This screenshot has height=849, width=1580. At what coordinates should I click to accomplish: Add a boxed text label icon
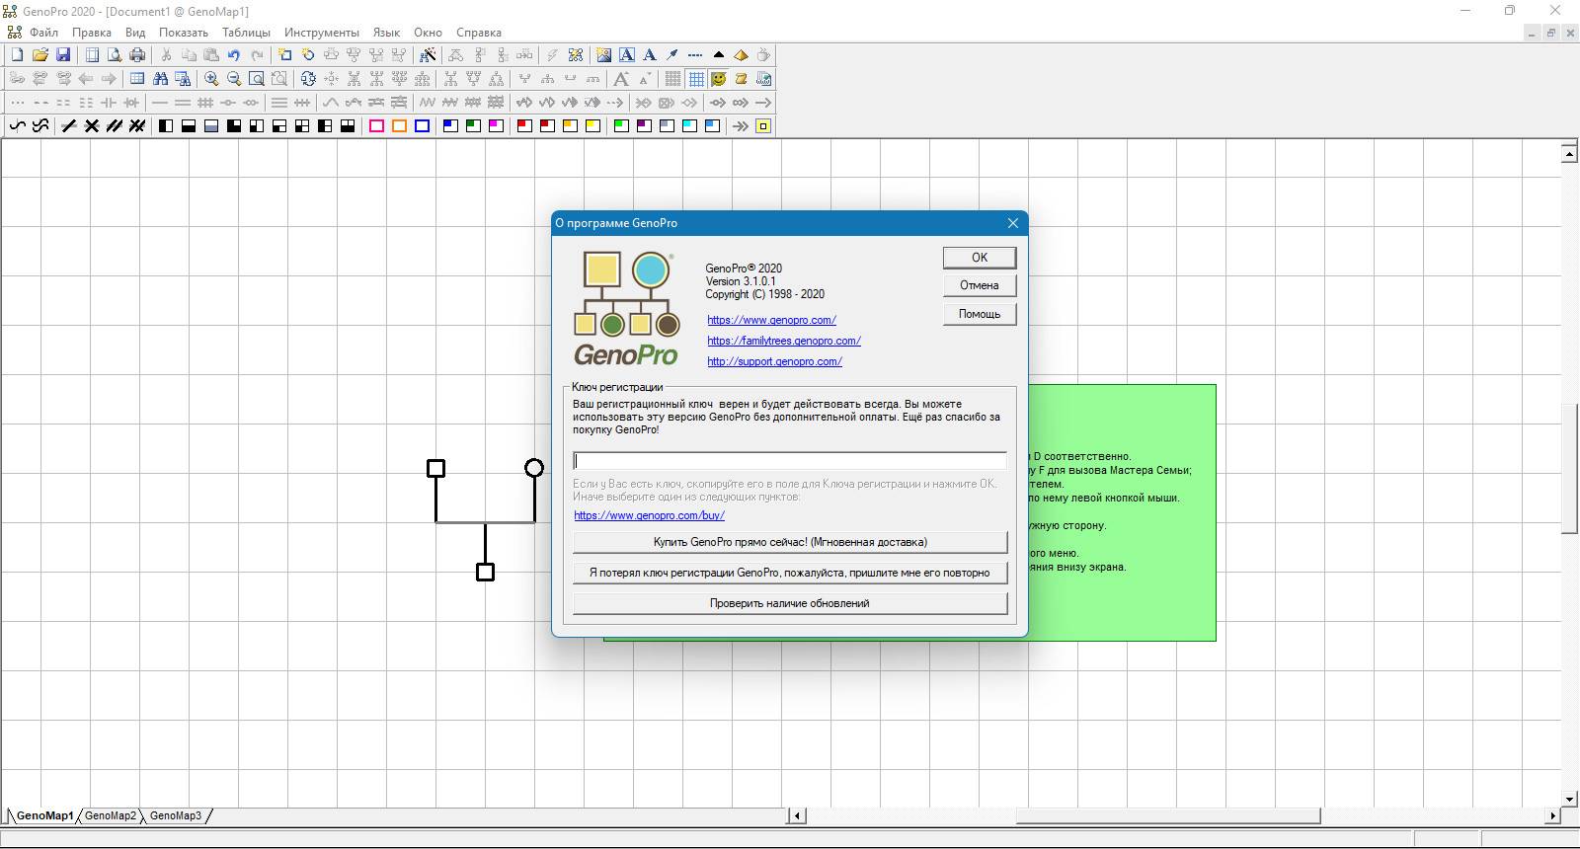(x=627, y=55)
